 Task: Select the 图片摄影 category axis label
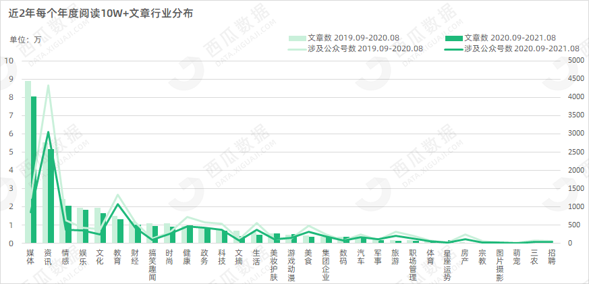coord(500,265)
